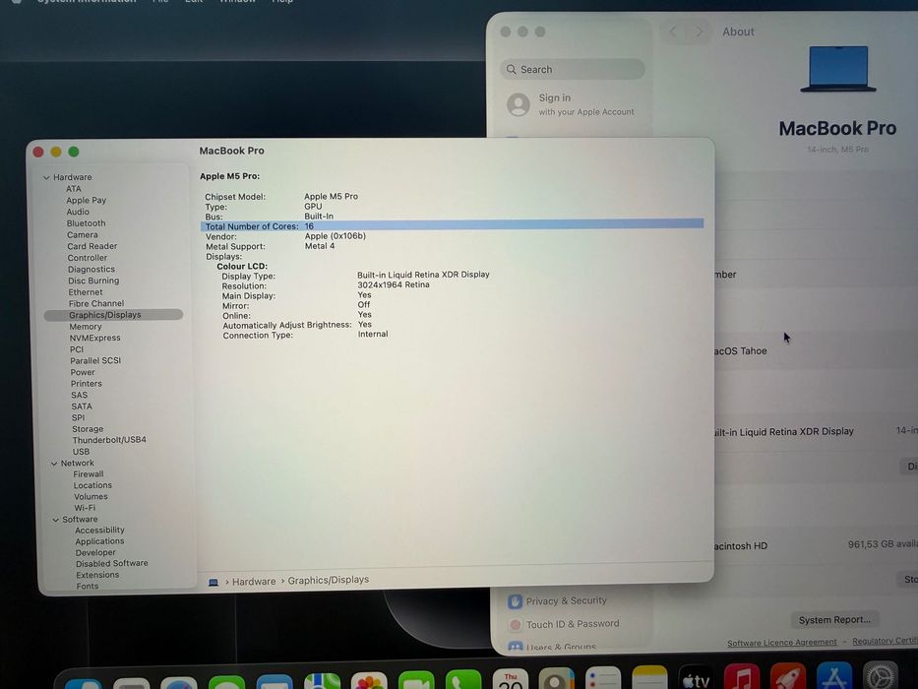Select Fonts under Software
The image size is (918, 689).
[x=88, y=586]
